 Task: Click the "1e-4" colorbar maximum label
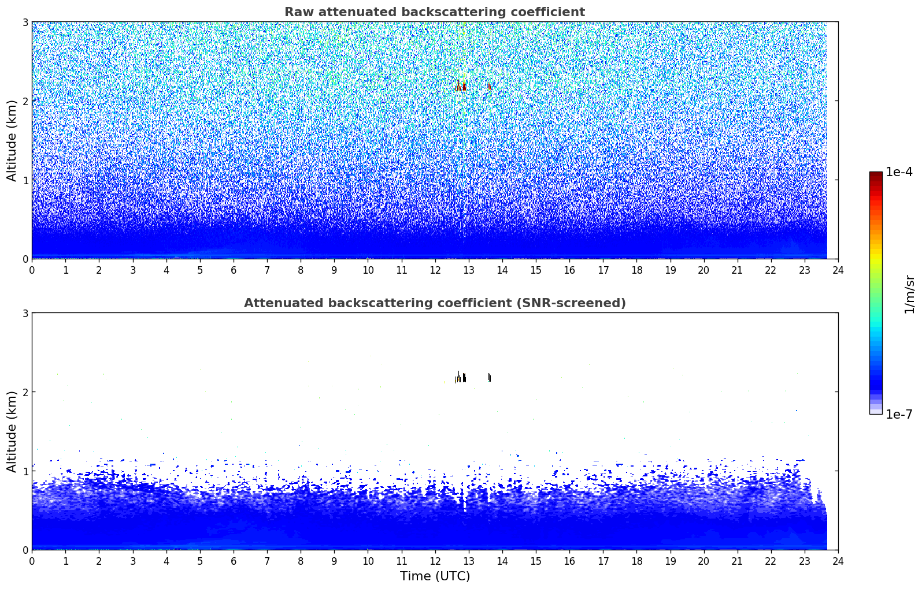coord(898,172)
